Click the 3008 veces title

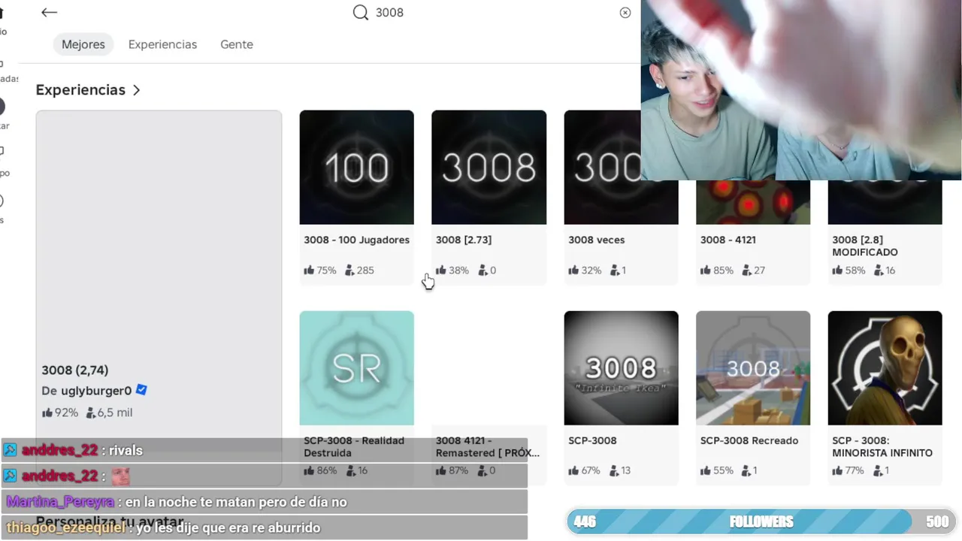pyautogui.click(x=597, y=240)
